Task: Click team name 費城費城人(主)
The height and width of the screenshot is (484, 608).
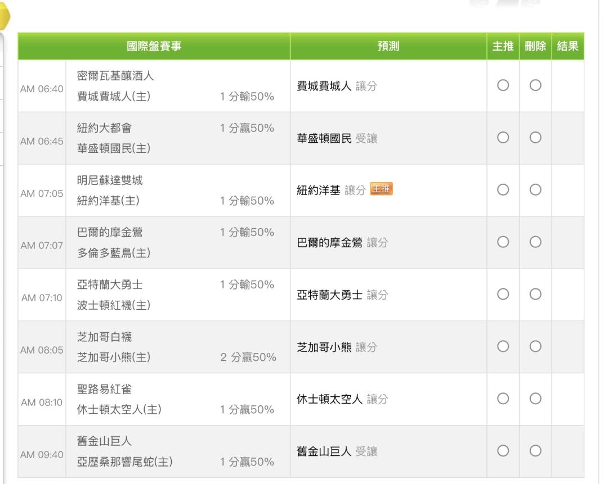Action: [114, 96]
